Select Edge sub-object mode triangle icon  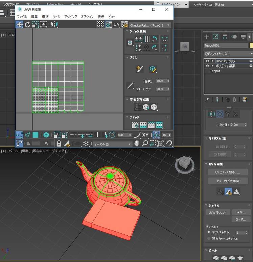pos(27,135)
